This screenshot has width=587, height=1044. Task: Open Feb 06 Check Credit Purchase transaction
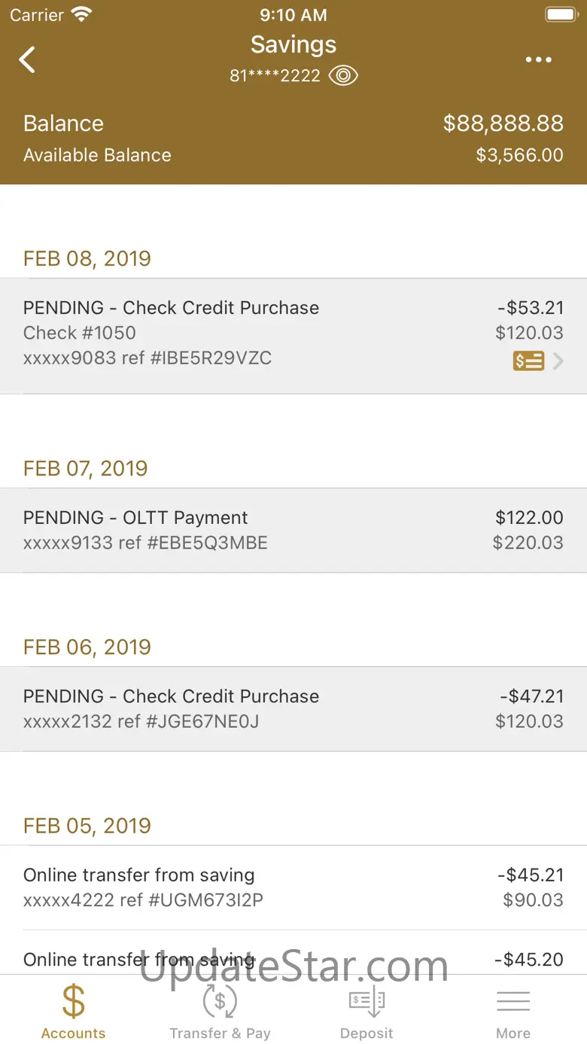(x=293, y=708)
